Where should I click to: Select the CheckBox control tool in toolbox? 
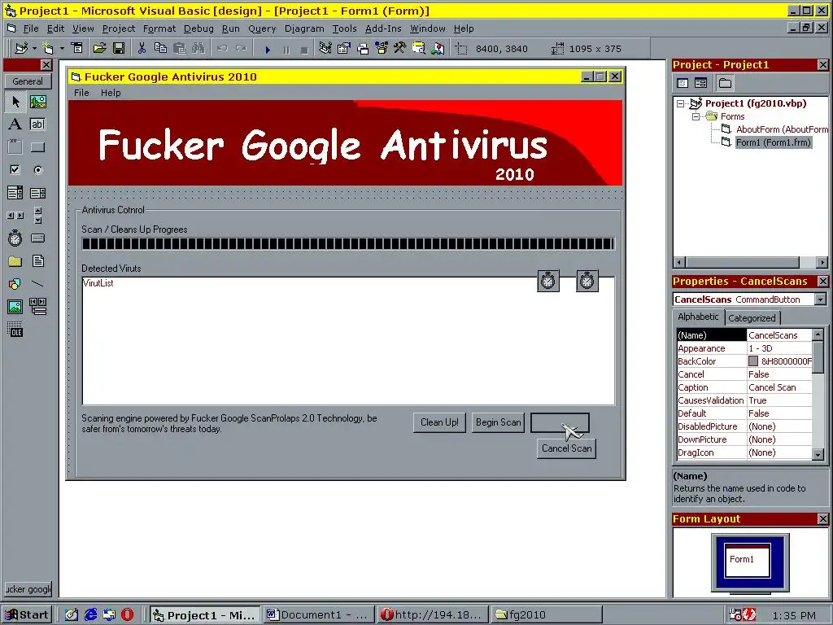[15, 169]
